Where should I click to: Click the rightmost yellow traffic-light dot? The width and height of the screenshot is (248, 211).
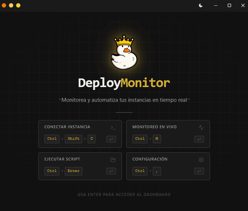coord(18,5)
